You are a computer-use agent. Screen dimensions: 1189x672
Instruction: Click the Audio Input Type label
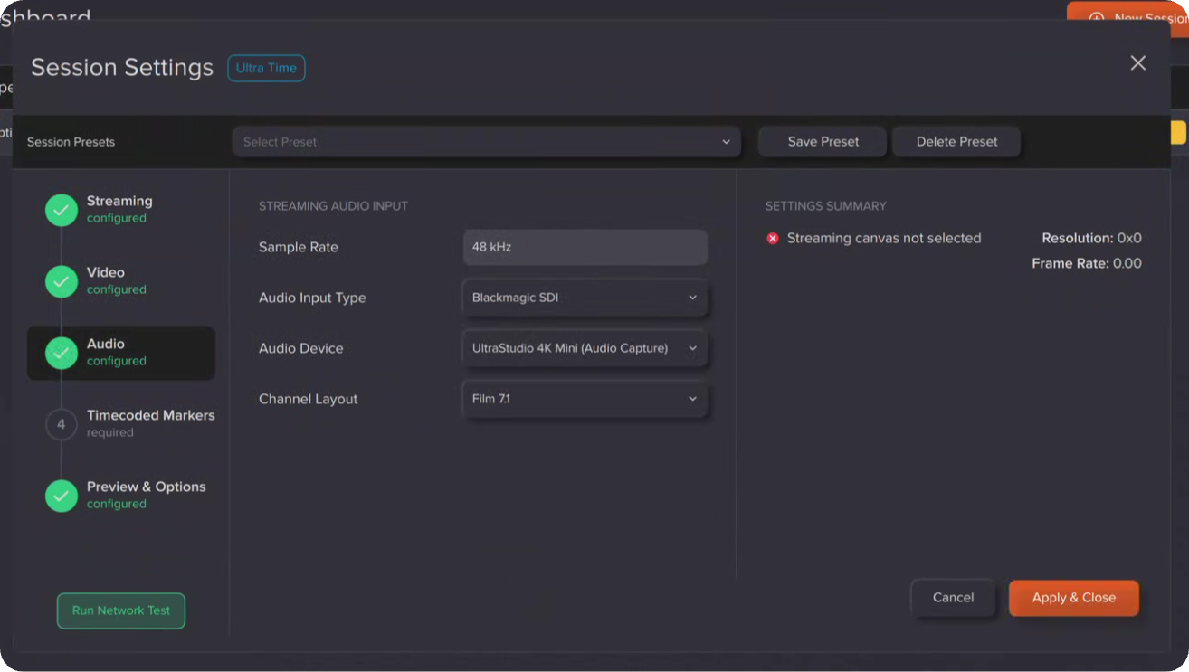pos(312,298)
